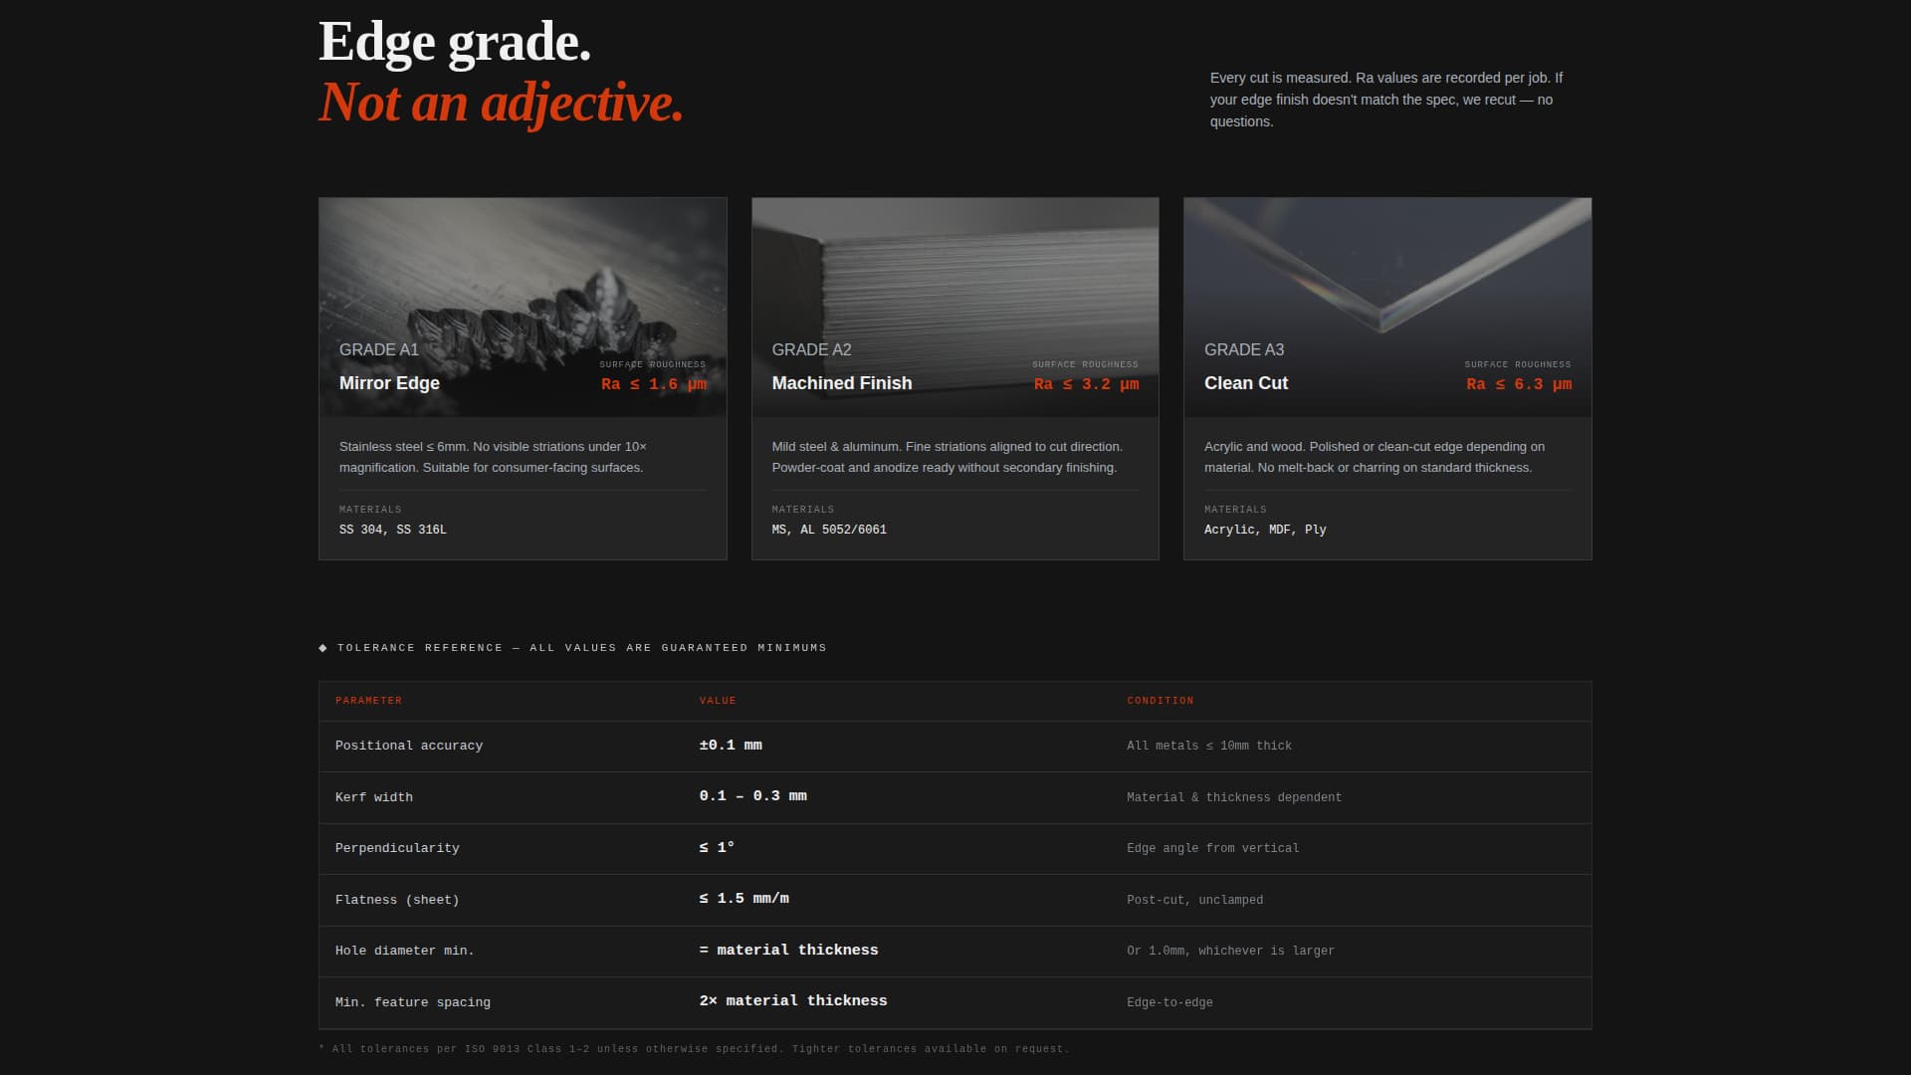
Task: Select the Kerf width table row
Action: click(955, 797)
